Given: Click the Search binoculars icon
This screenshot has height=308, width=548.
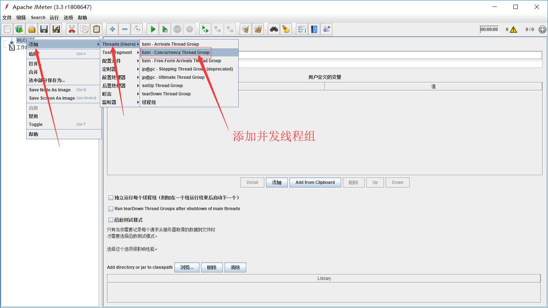Looking at the screenshot, I should click(274, 29).
